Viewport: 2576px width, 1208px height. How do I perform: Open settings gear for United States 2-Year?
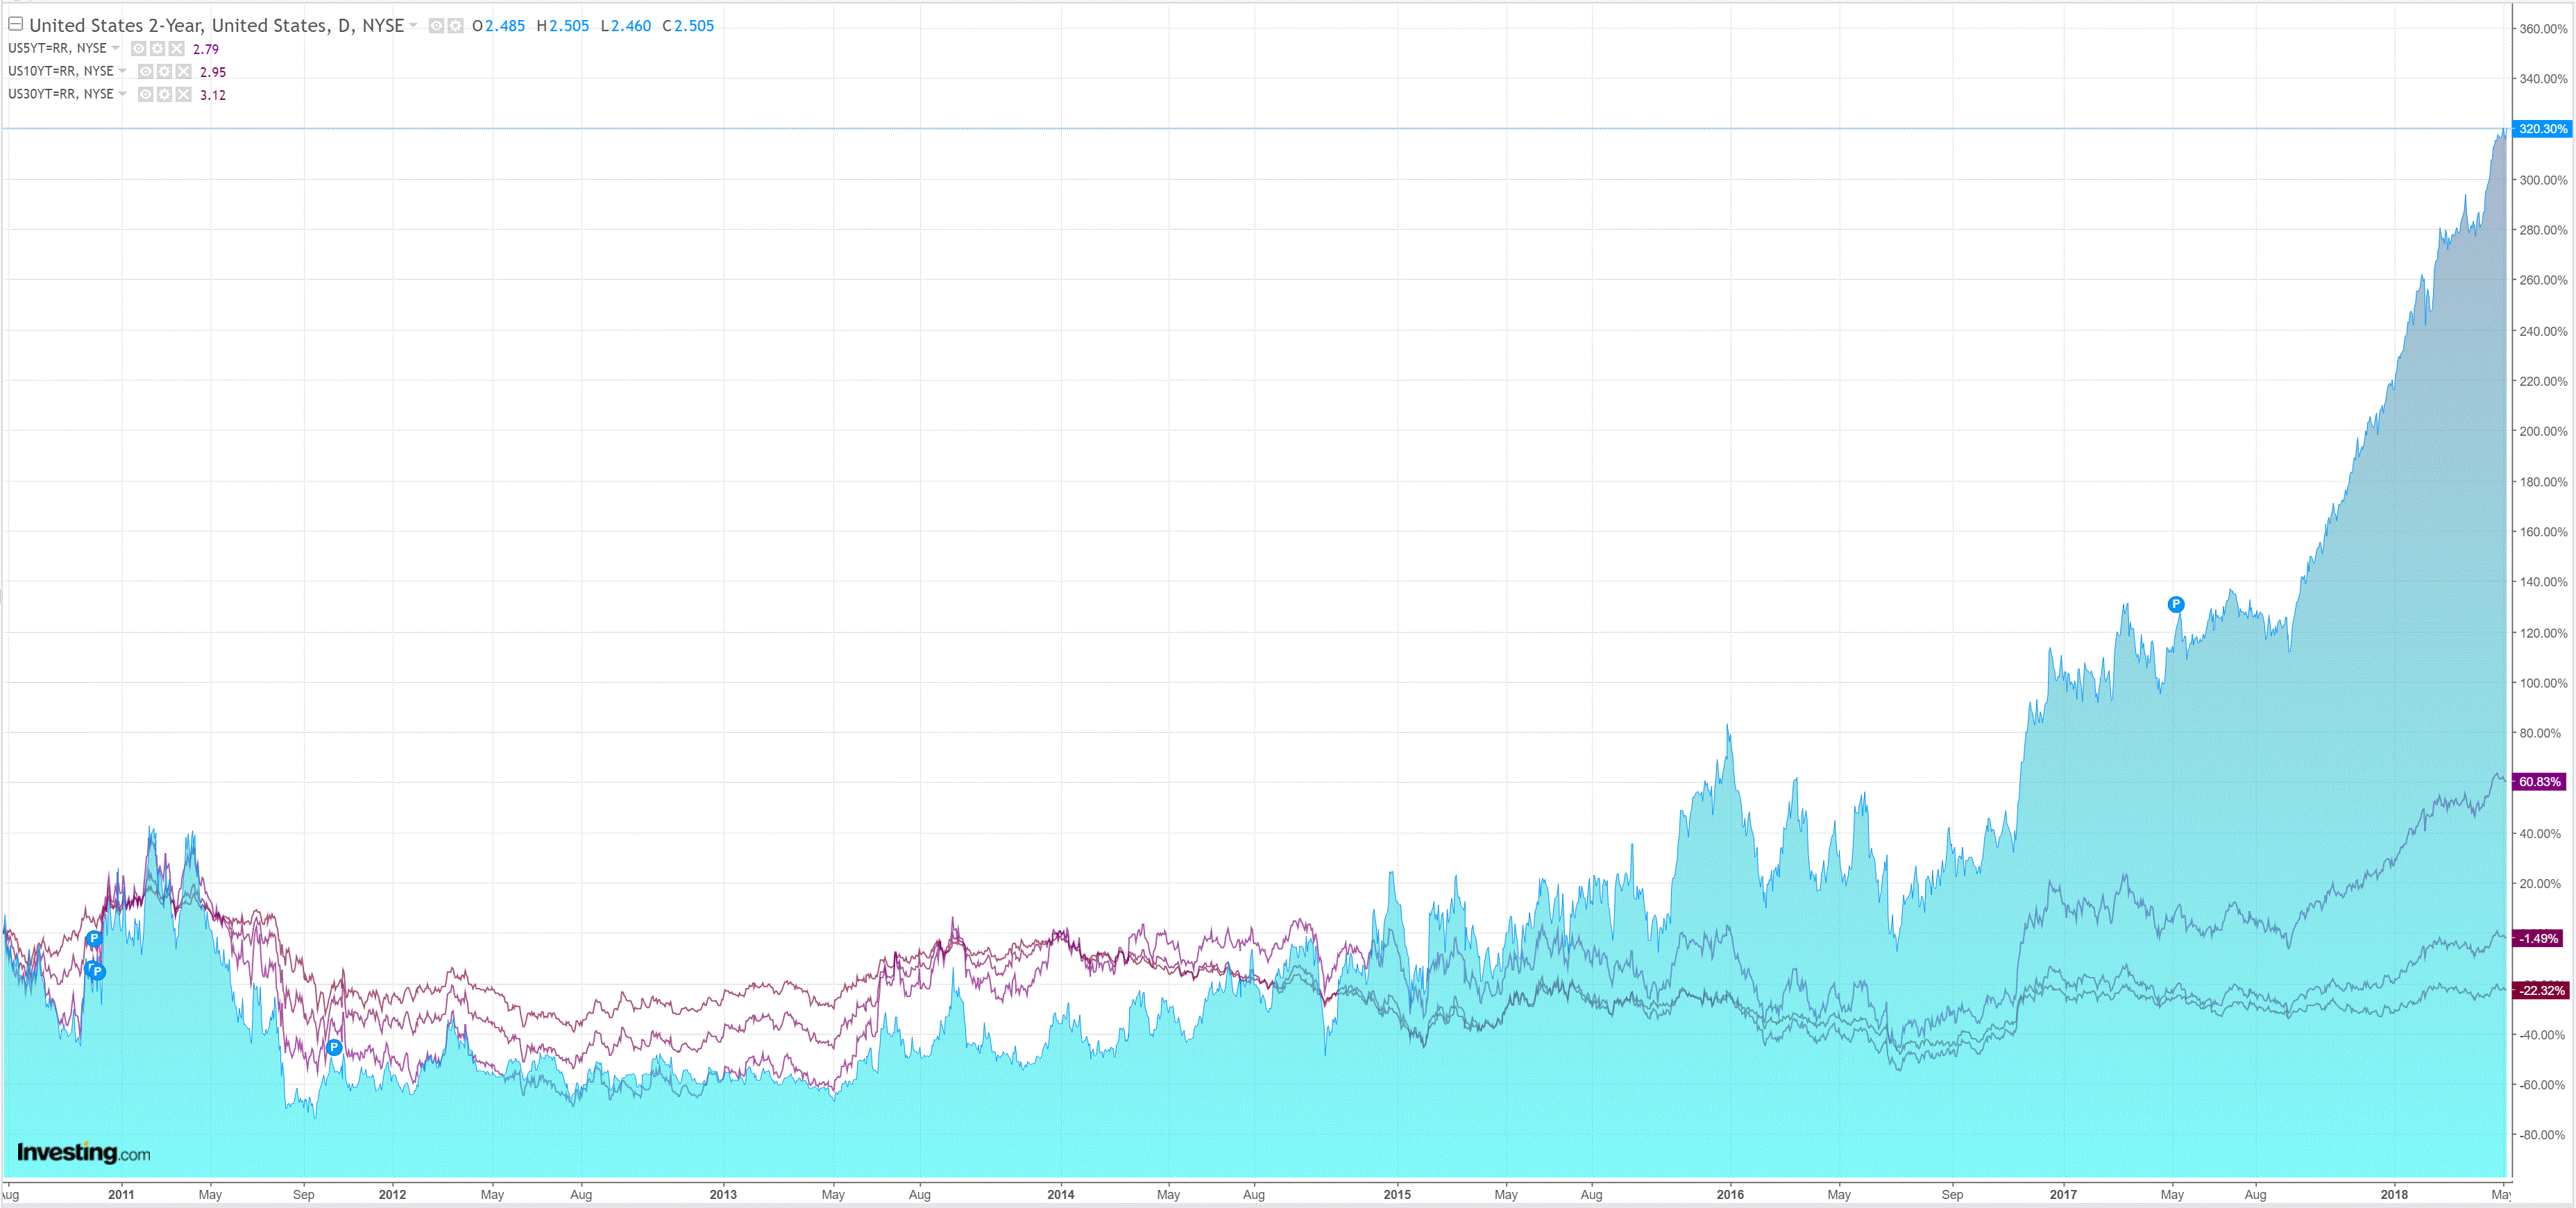point(456,26)
